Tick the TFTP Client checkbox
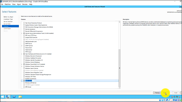182x102 pixels. pos(24,52)
